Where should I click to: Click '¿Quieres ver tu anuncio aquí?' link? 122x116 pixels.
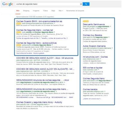(92, 99)
